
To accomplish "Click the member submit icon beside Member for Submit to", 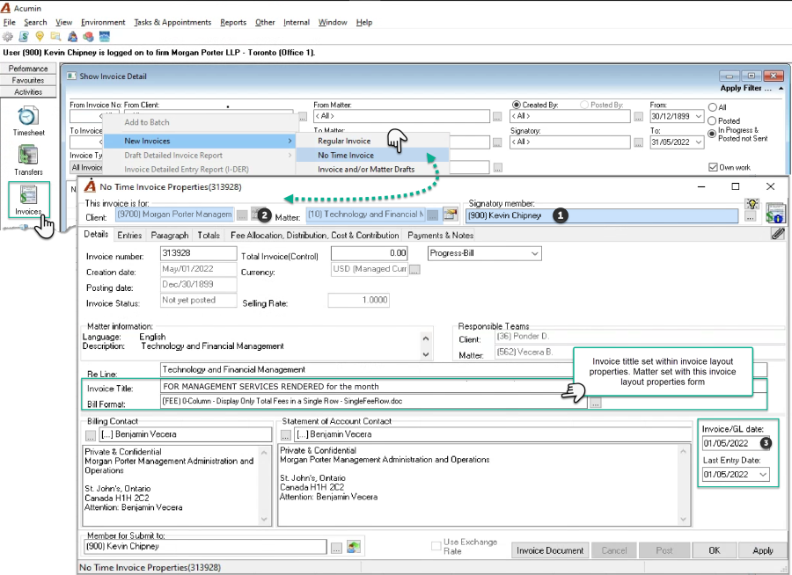I will [x=354, y=547].
